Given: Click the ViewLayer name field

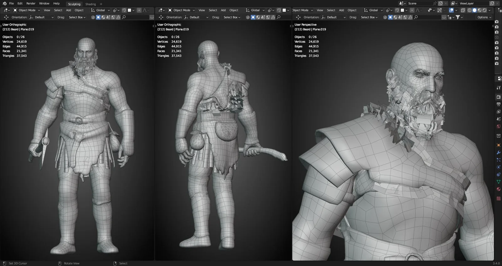Looking at the screenshot, I should click(474, 3).
